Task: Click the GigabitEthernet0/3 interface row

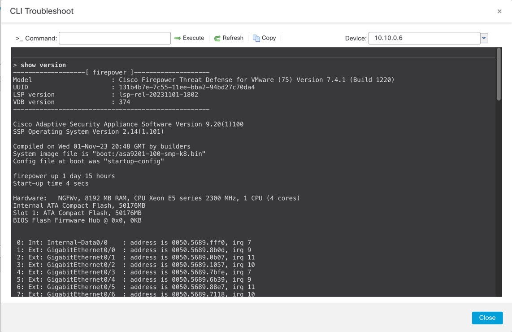Action: pos(134,272)
